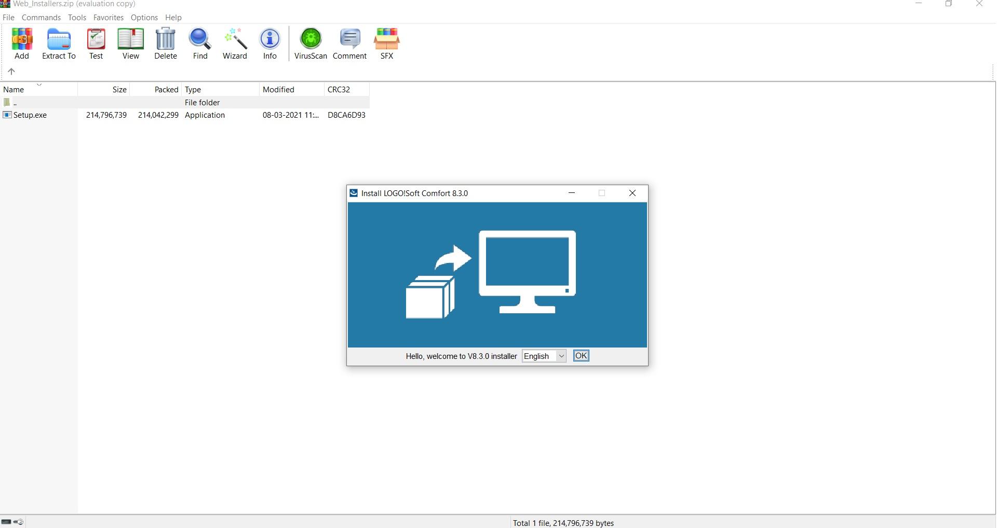Click the packed value 214,042,299
This screenshot has width=997, height=528.
tap(158, 115)
